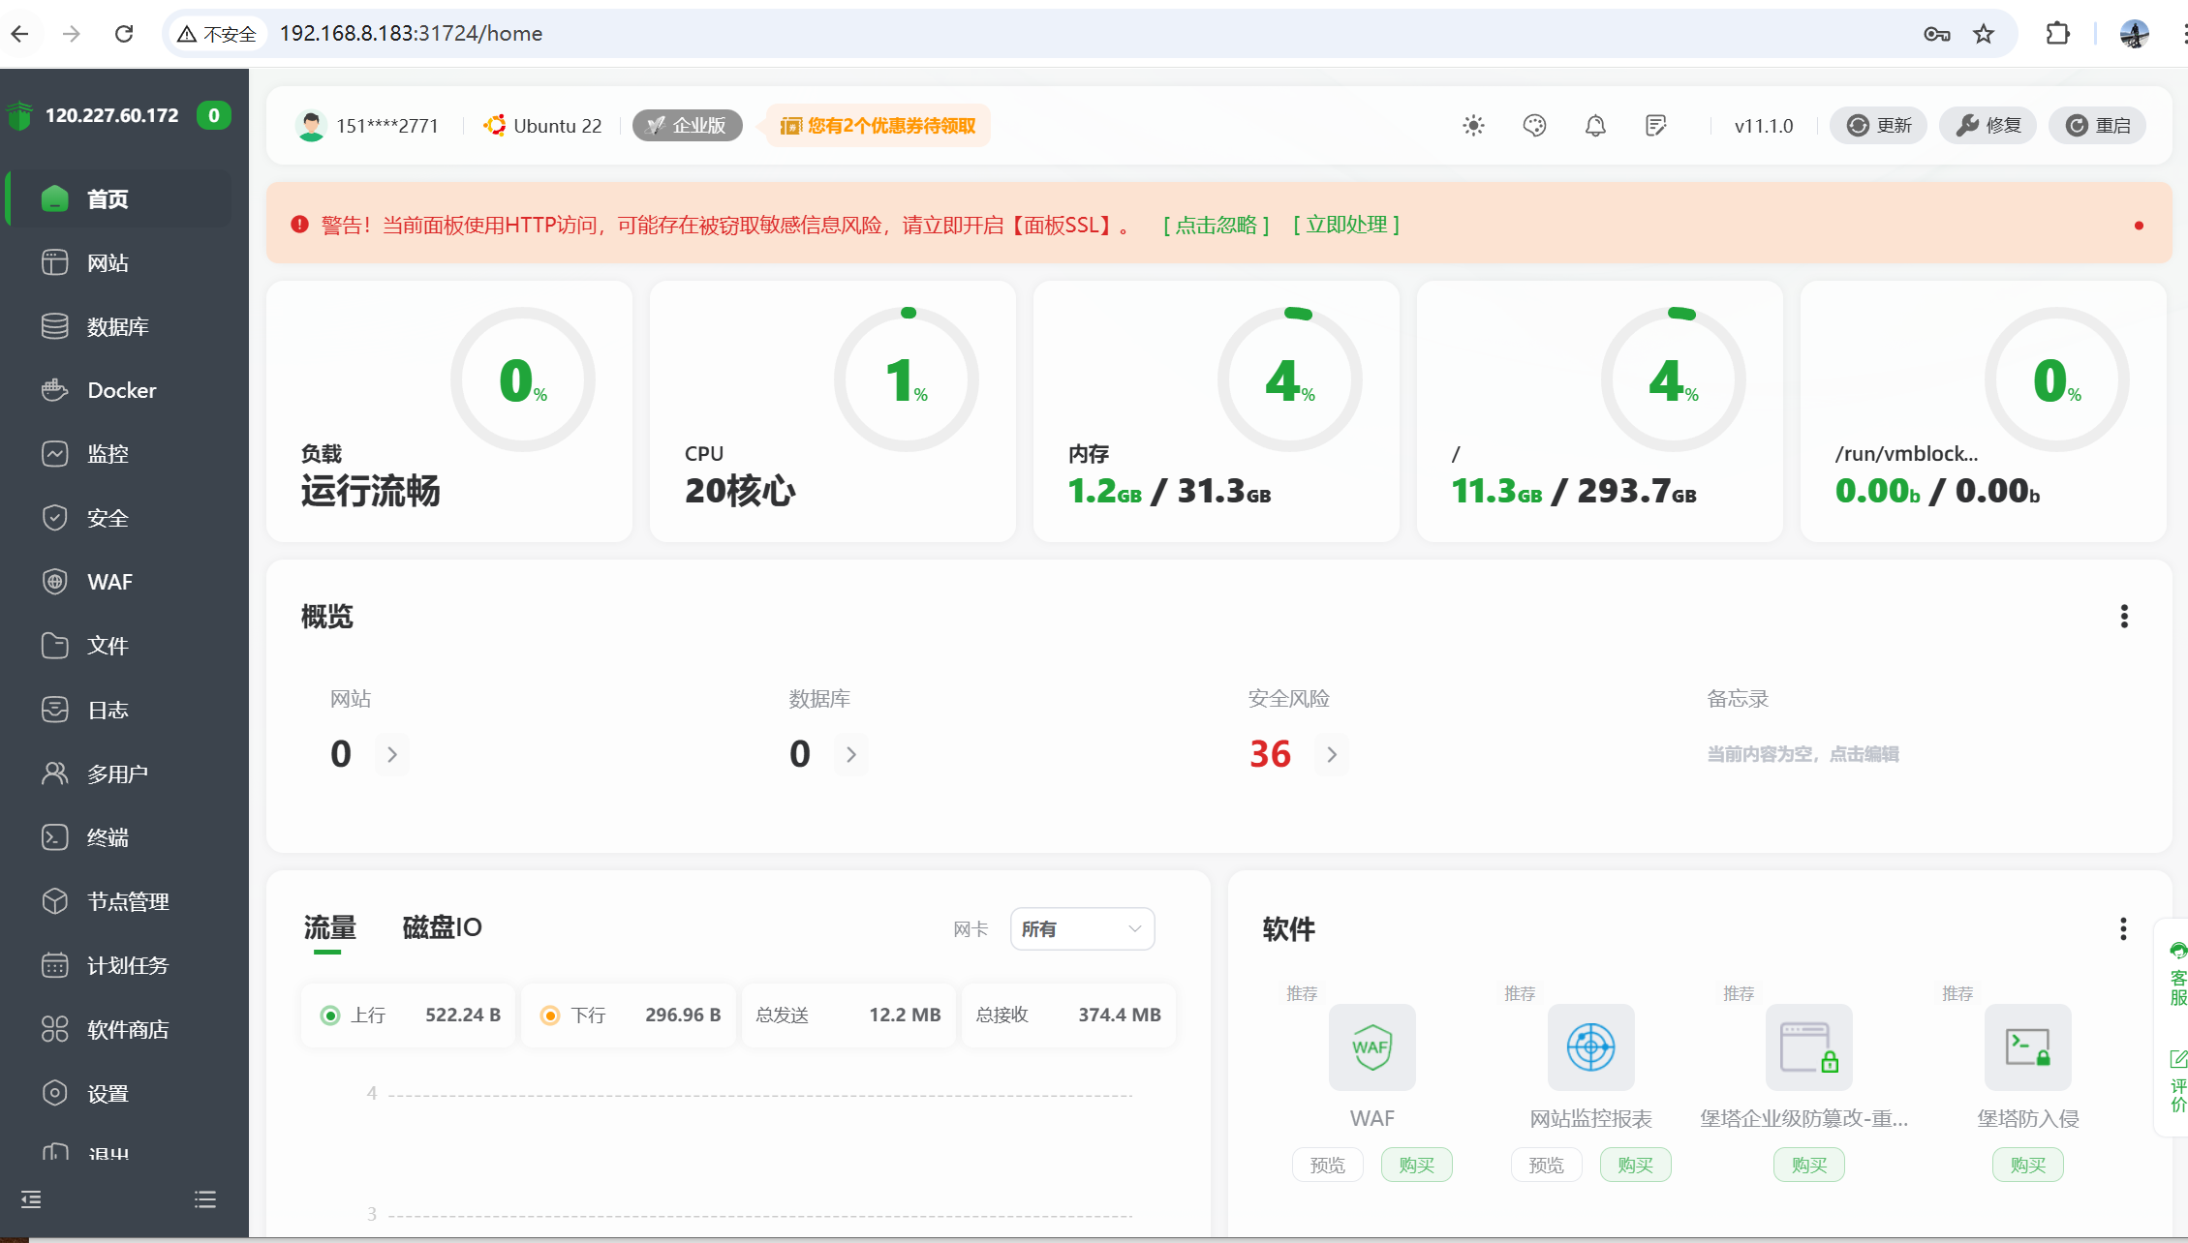Switch to the 磁盘IO tab
2188x1243 pixels.
click(442, 928)
